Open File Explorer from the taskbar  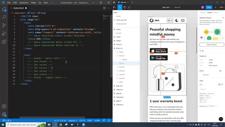(49, 125)
